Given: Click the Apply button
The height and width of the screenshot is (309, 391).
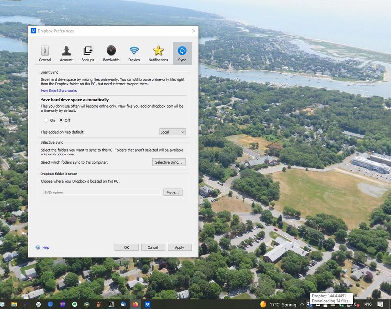Looking at the screenshot, I should coord(179,248).
